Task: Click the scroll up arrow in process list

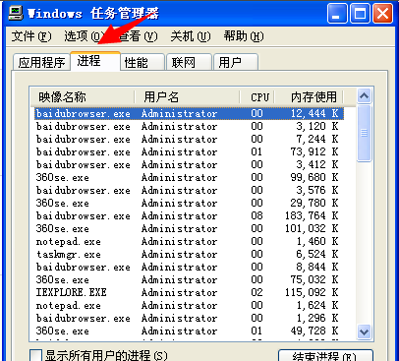Action: tap(364, 96)
